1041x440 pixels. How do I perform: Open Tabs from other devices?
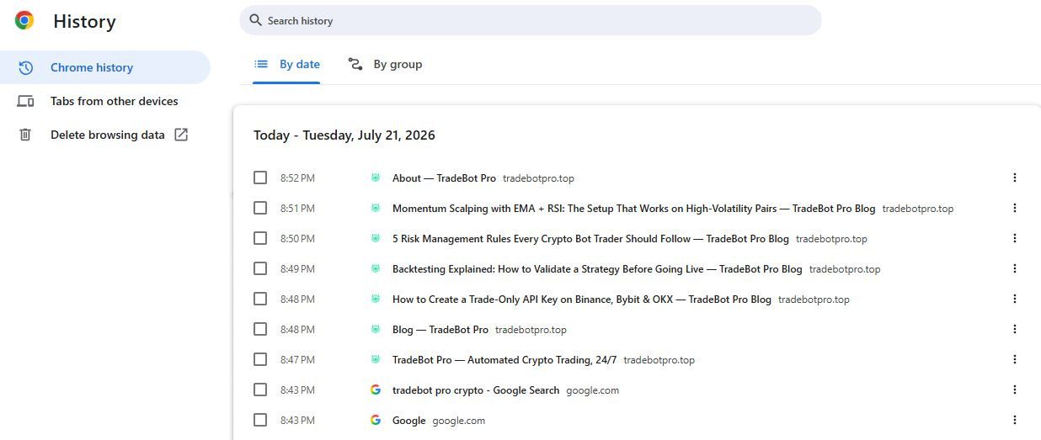coord(104,101)
